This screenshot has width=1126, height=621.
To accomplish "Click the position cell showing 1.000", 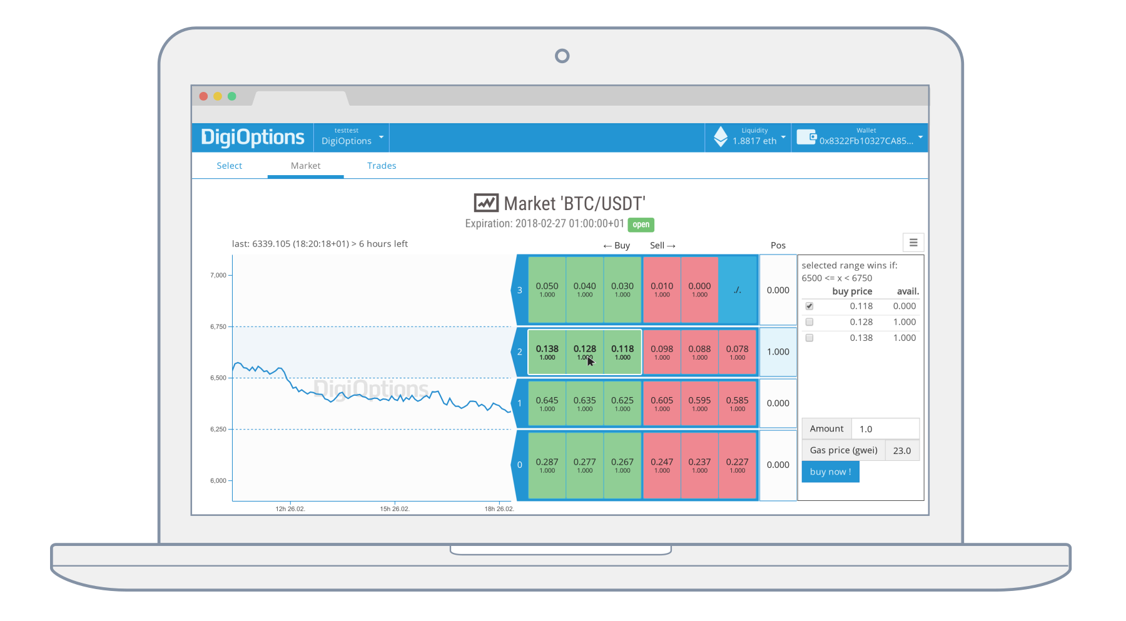I will [x=778, y=352].
